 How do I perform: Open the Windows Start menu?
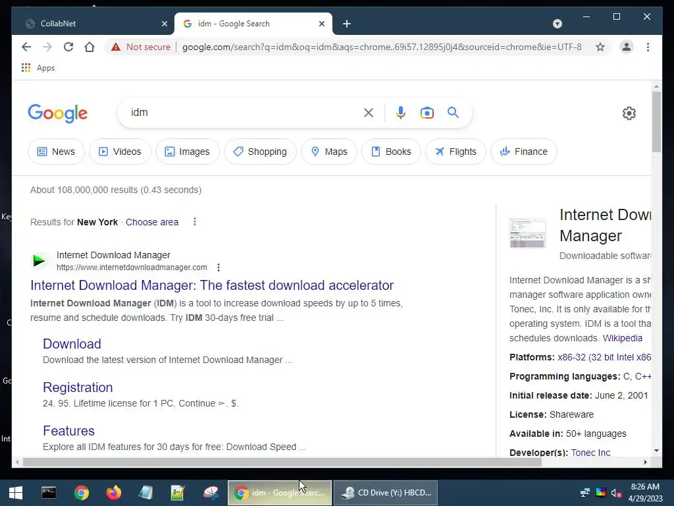pos(16,493)
